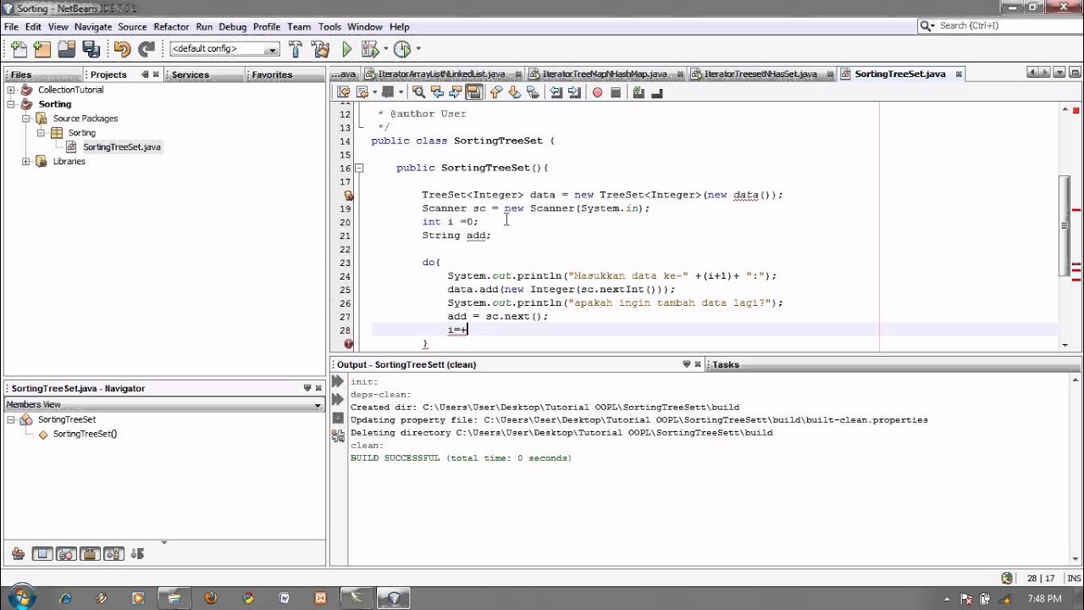This screenshot has height=610, width=1084.
Task: Open the Refactor menu
Action: point(171,27)
